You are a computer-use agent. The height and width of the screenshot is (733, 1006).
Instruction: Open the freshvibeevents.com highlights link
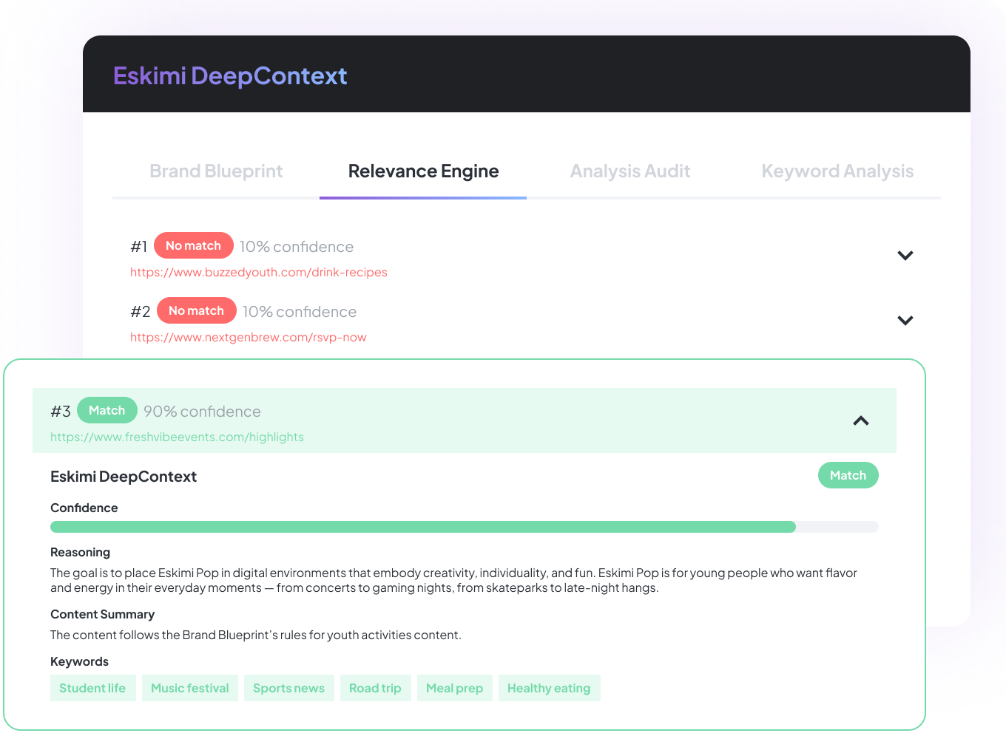tap(177, 437)
